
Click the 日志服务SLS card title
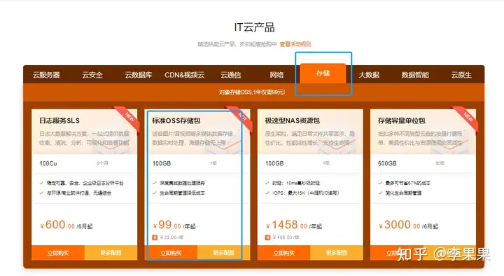(x=59, y=120)
